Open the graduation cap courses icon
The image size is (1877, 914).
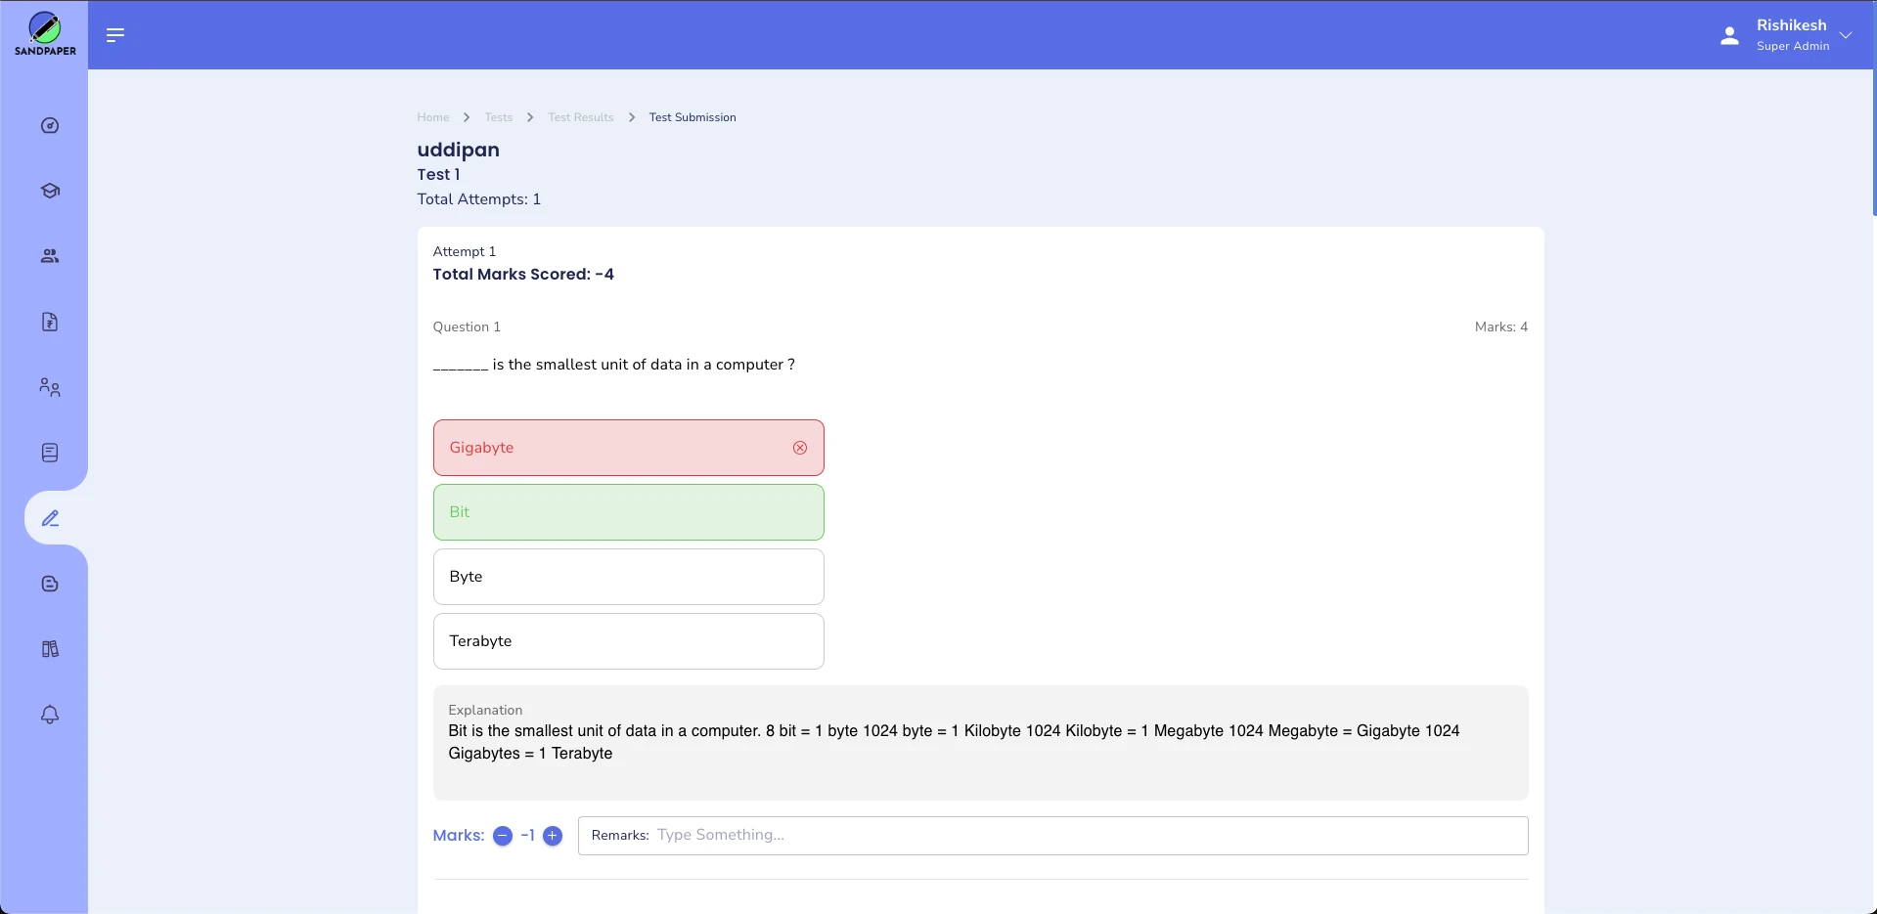tap(50, 192)
